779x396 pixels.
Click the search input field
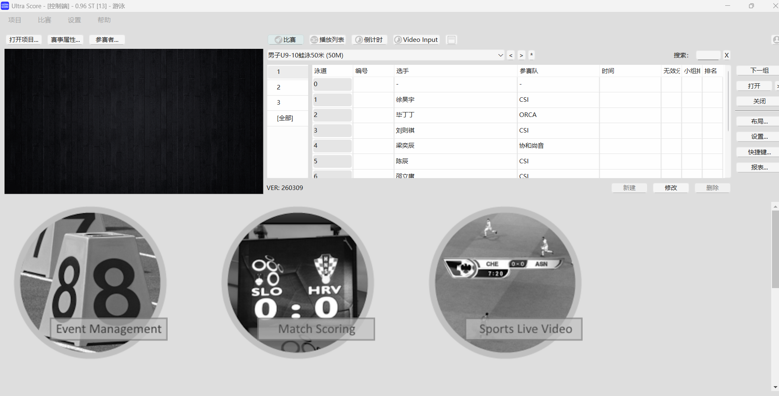click(x=708, y=55)
